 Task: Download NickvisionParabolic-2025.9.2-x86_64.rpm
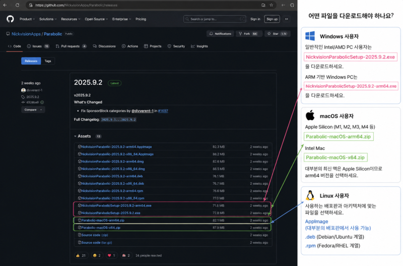(112, 198)
